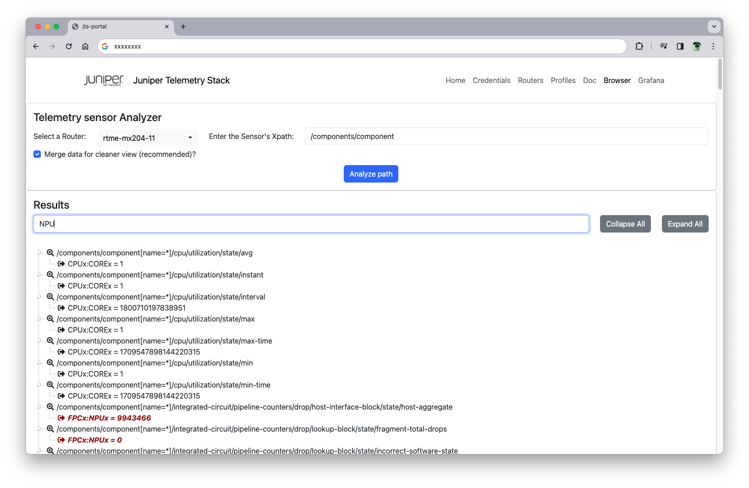Select the Browser nav item
The width and height of the screenshot is (749, 488).
(617, 80)
